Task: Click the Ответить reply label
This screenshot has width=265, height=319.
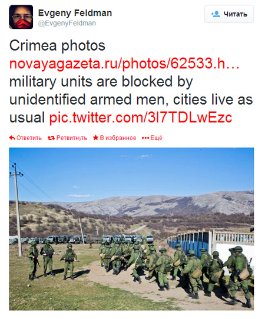Action: [x=29, y=138]
